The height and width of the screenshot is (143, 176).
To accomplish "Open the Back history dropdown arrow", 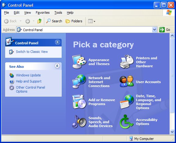I will coord(20,21).
